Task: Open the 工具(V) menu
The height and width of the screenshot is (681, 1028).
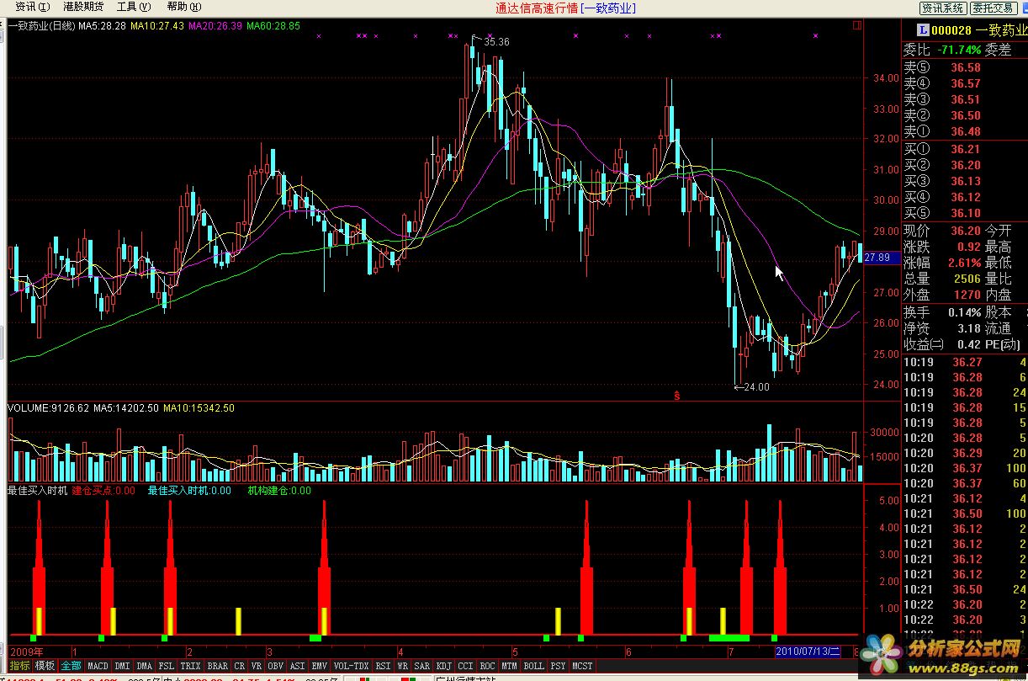Action: pyautogui.click(x=133, y=7)
